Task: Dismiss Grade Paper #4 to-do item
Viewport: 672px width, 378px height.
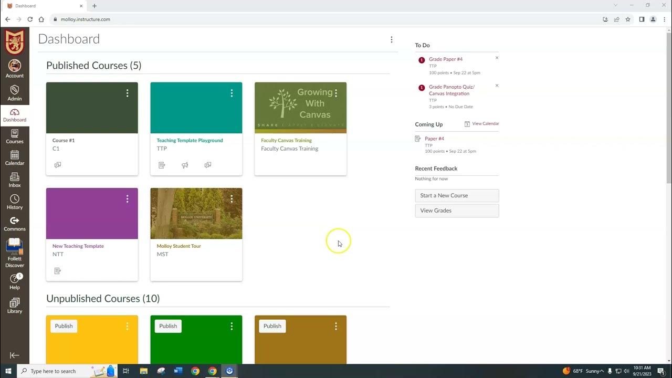Action: click(x=497, y=58)
